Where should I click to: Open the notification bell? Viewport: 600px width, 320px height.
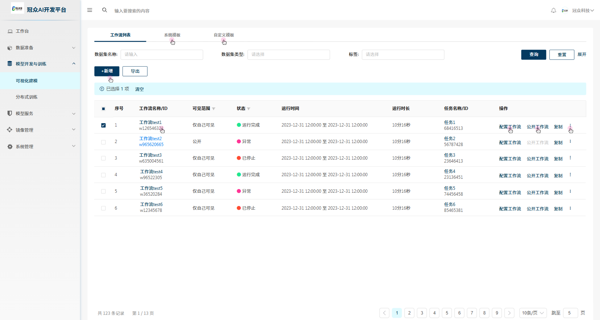click(553, 11)
